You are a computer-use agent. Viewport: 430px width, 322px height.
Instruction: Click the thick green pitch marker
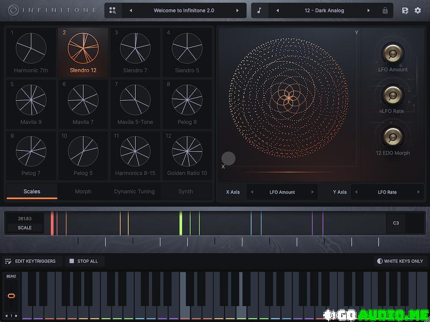(181, 223)
